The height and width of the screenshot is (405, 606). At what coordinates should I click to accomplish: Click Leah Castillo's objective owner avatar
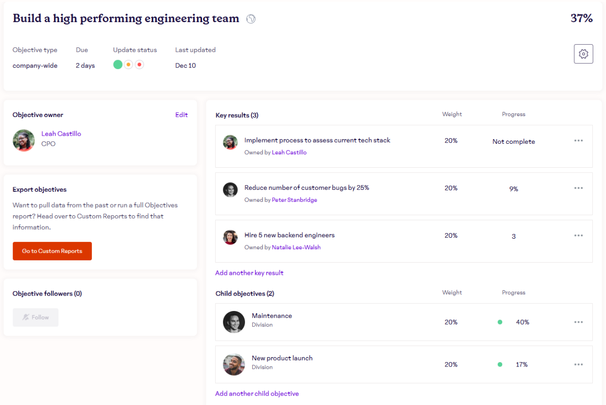24,141
